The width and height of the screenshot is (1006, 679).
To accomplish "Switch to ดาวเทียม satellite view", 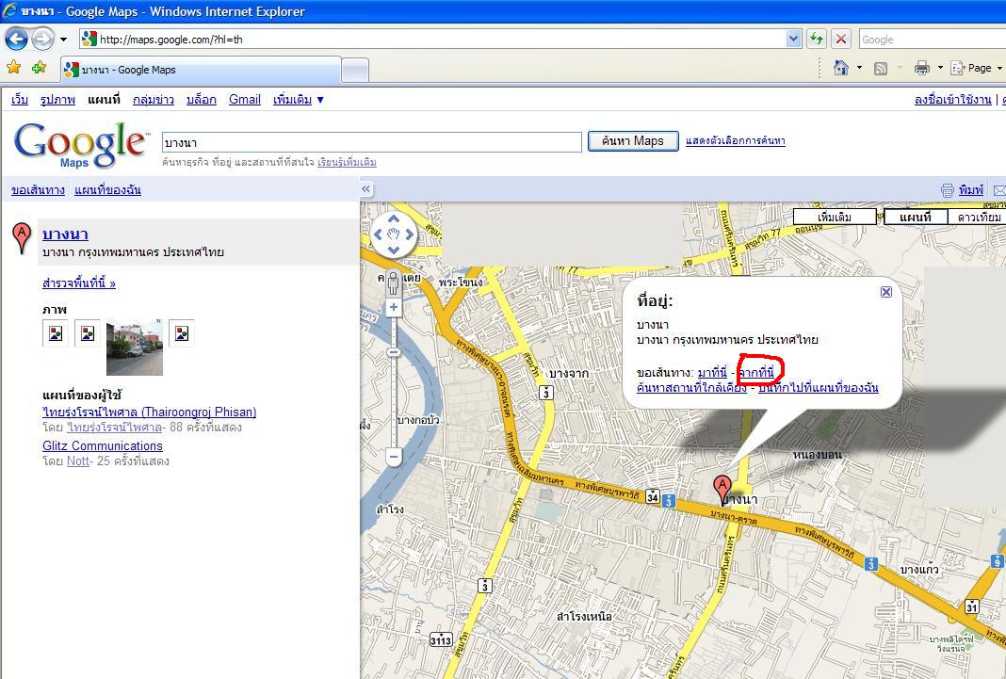I will (977, 218).
